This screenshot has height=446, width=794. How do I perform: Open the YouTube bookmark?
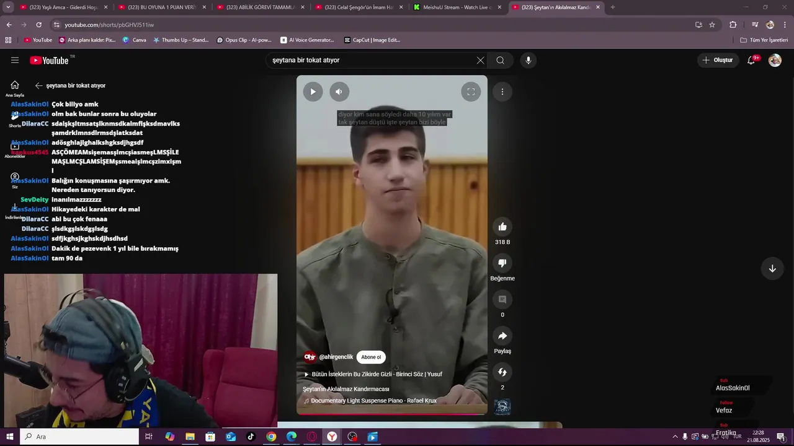(38, 40)
